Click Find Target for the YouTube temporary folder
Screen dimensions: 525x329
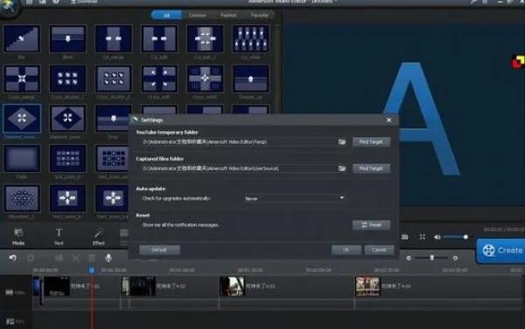(371, 142)
